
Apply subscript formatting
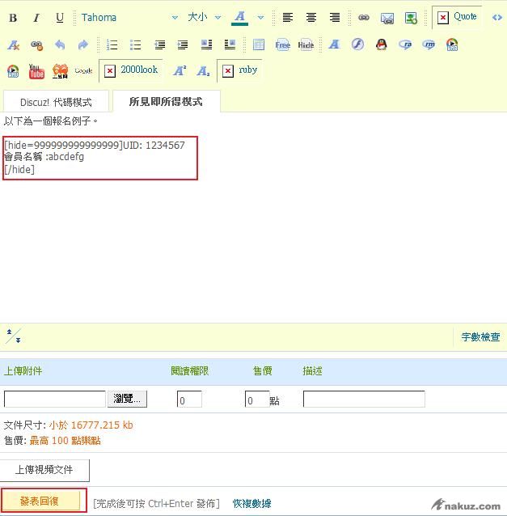coord(203,71)
